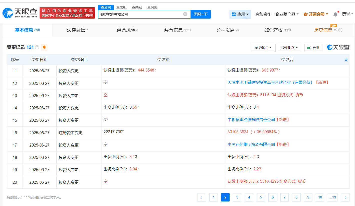Go to page 6 in pagination
This screenshot has height=206, width=355.
273,197
